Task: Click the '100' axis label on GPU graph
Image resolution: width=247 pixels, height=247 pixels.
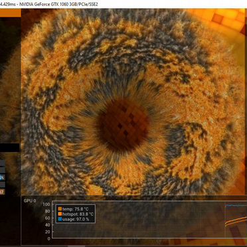Action: point(46,204)
